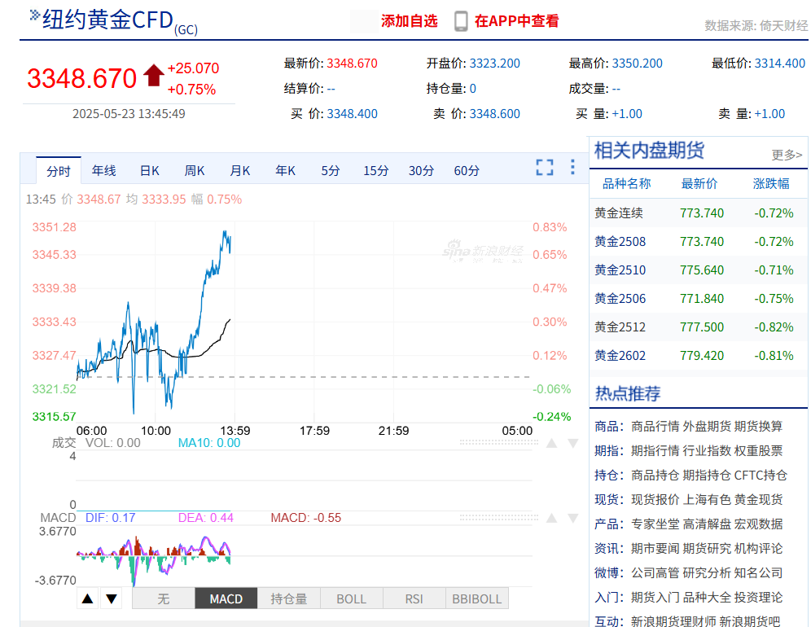Open 黄金现货 link
The width and height of the screenshot is (811, 627).
click(758, 499)
